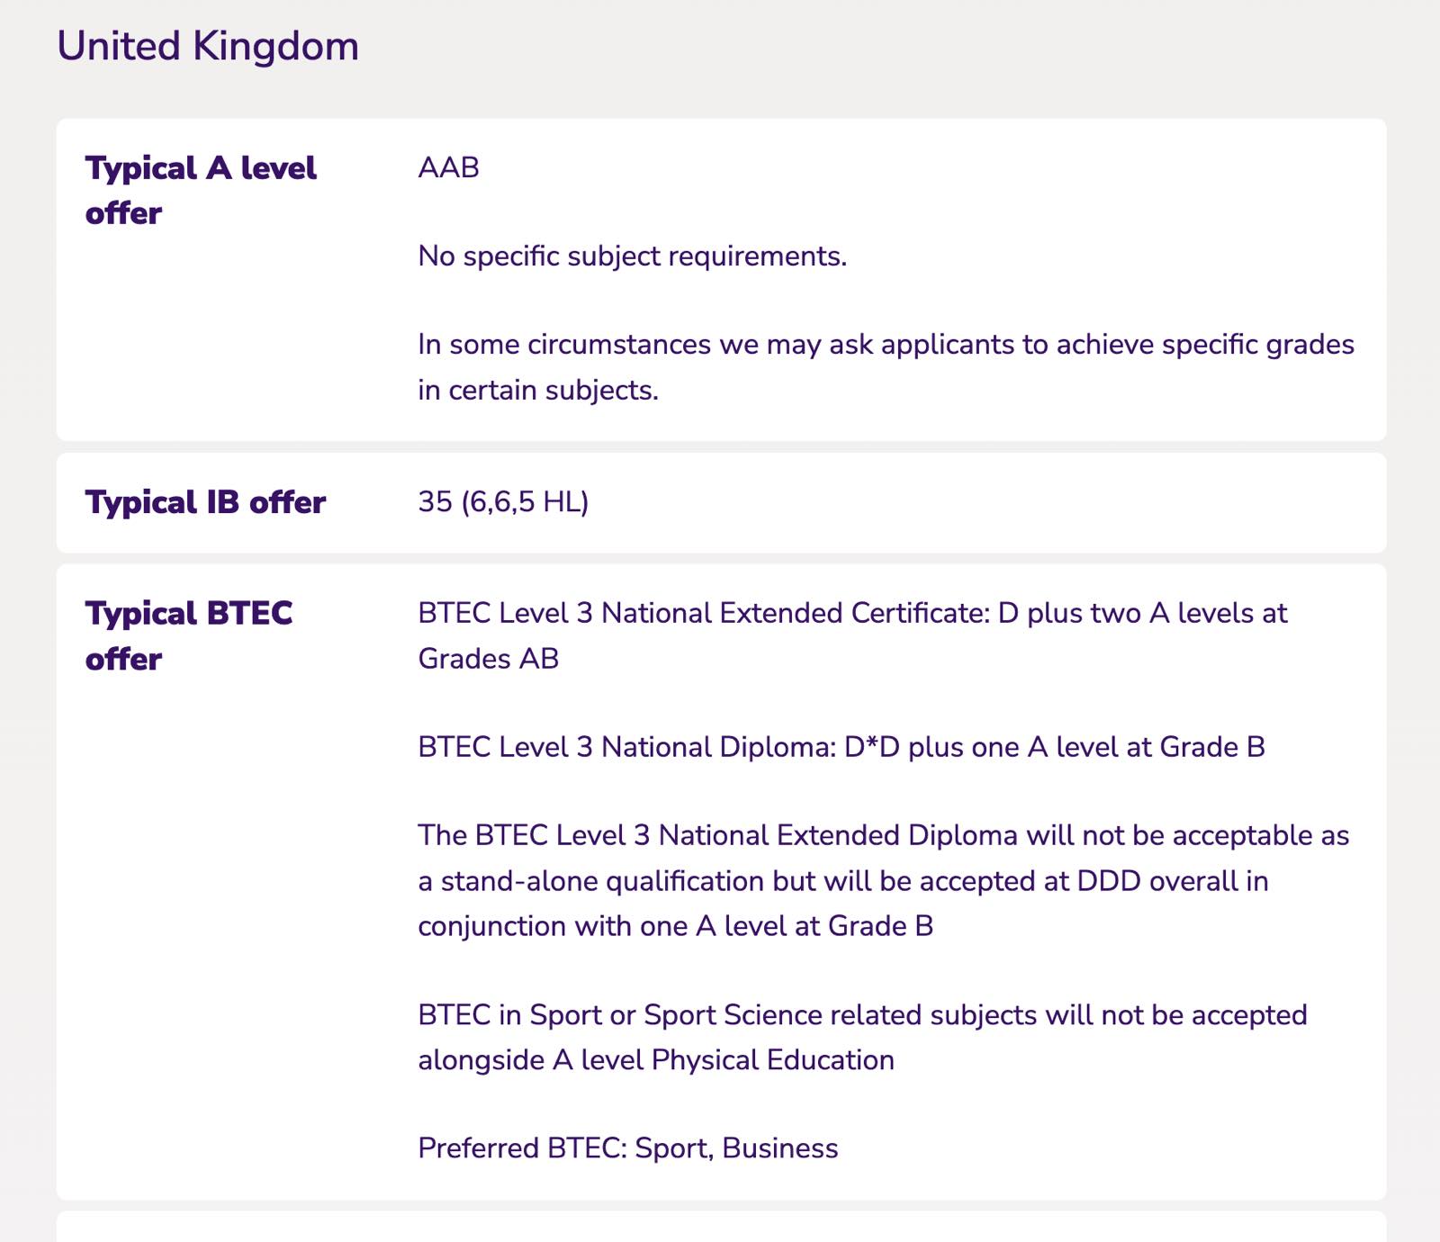The image size is (1440, 1242).
Task: Click the United Kingdom heading
Action: click(x=208, y=47)
